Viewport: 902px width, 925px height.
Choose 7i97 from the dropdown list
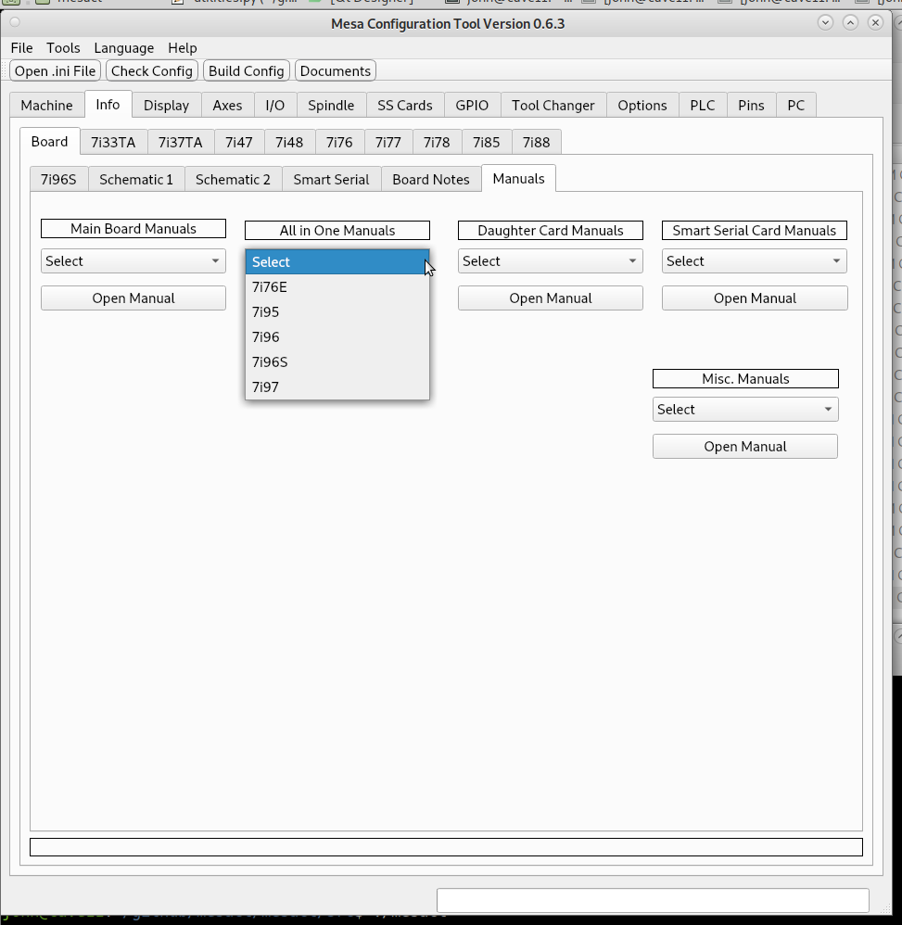tap(337, 387)
